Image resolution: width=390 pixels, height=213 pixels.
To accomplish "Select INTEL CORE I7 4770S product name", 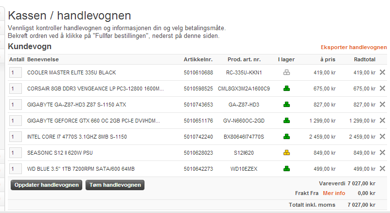I will click(x=77, y=137).
